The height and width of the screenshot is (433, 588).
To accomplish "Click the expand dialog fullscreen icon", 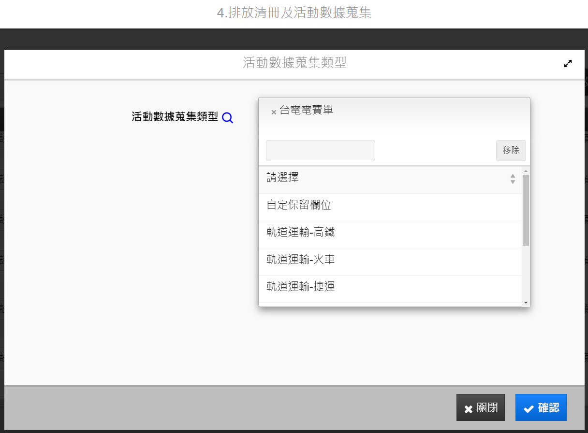I will coord(568,63).
